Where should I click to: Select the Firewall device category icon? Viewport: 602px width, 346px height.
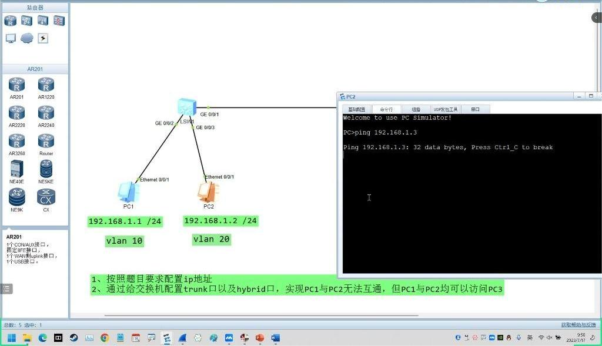coord(59,21)
